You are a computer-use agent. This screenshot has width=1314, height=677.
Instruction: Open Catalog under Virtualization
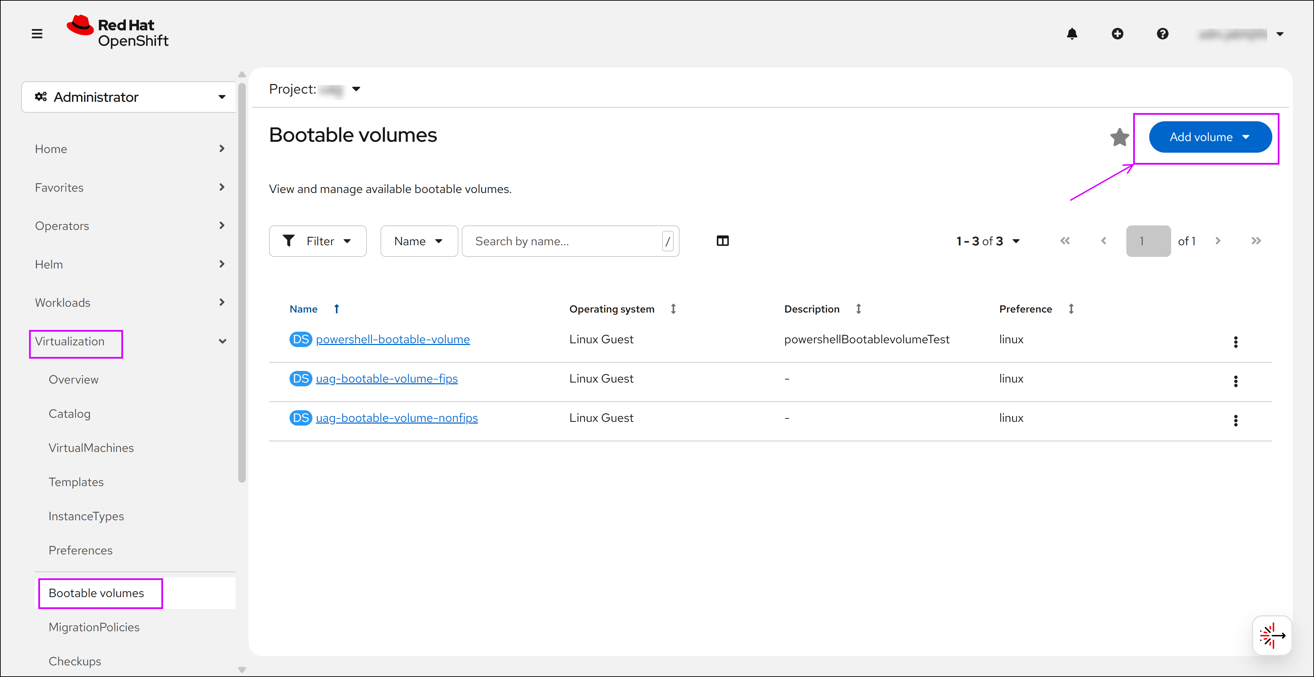coord(69,414)
